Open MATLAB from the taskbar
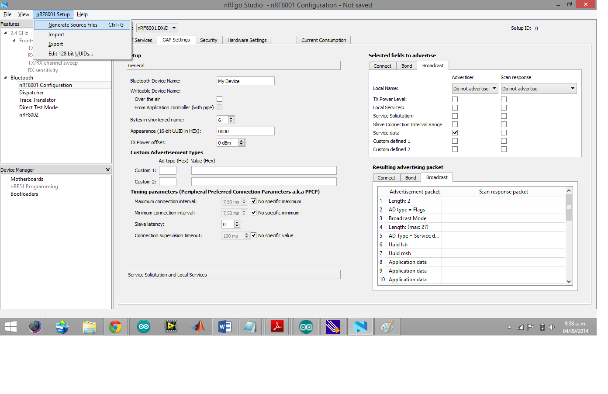This screenshot has width=608, height=394. pyautogui.click(x=198, y=327)
